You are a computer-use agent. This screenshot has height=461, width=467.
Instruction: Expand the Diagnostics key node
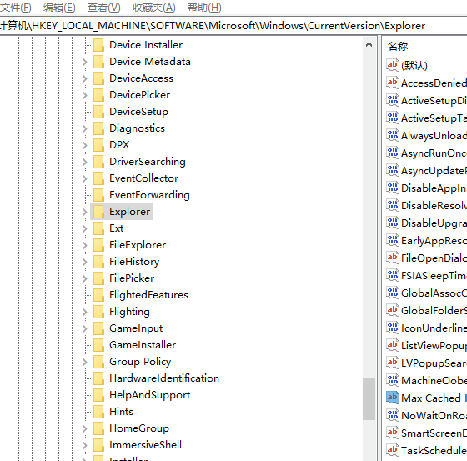pyautogui.click(x=84, y=128)
